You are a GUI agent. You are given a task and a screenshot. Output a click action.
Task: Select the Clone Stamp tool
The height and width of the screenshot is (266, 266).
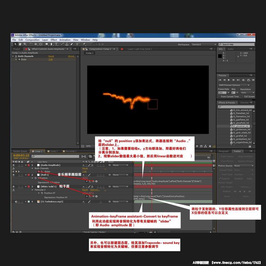click(x=67, y=44)
